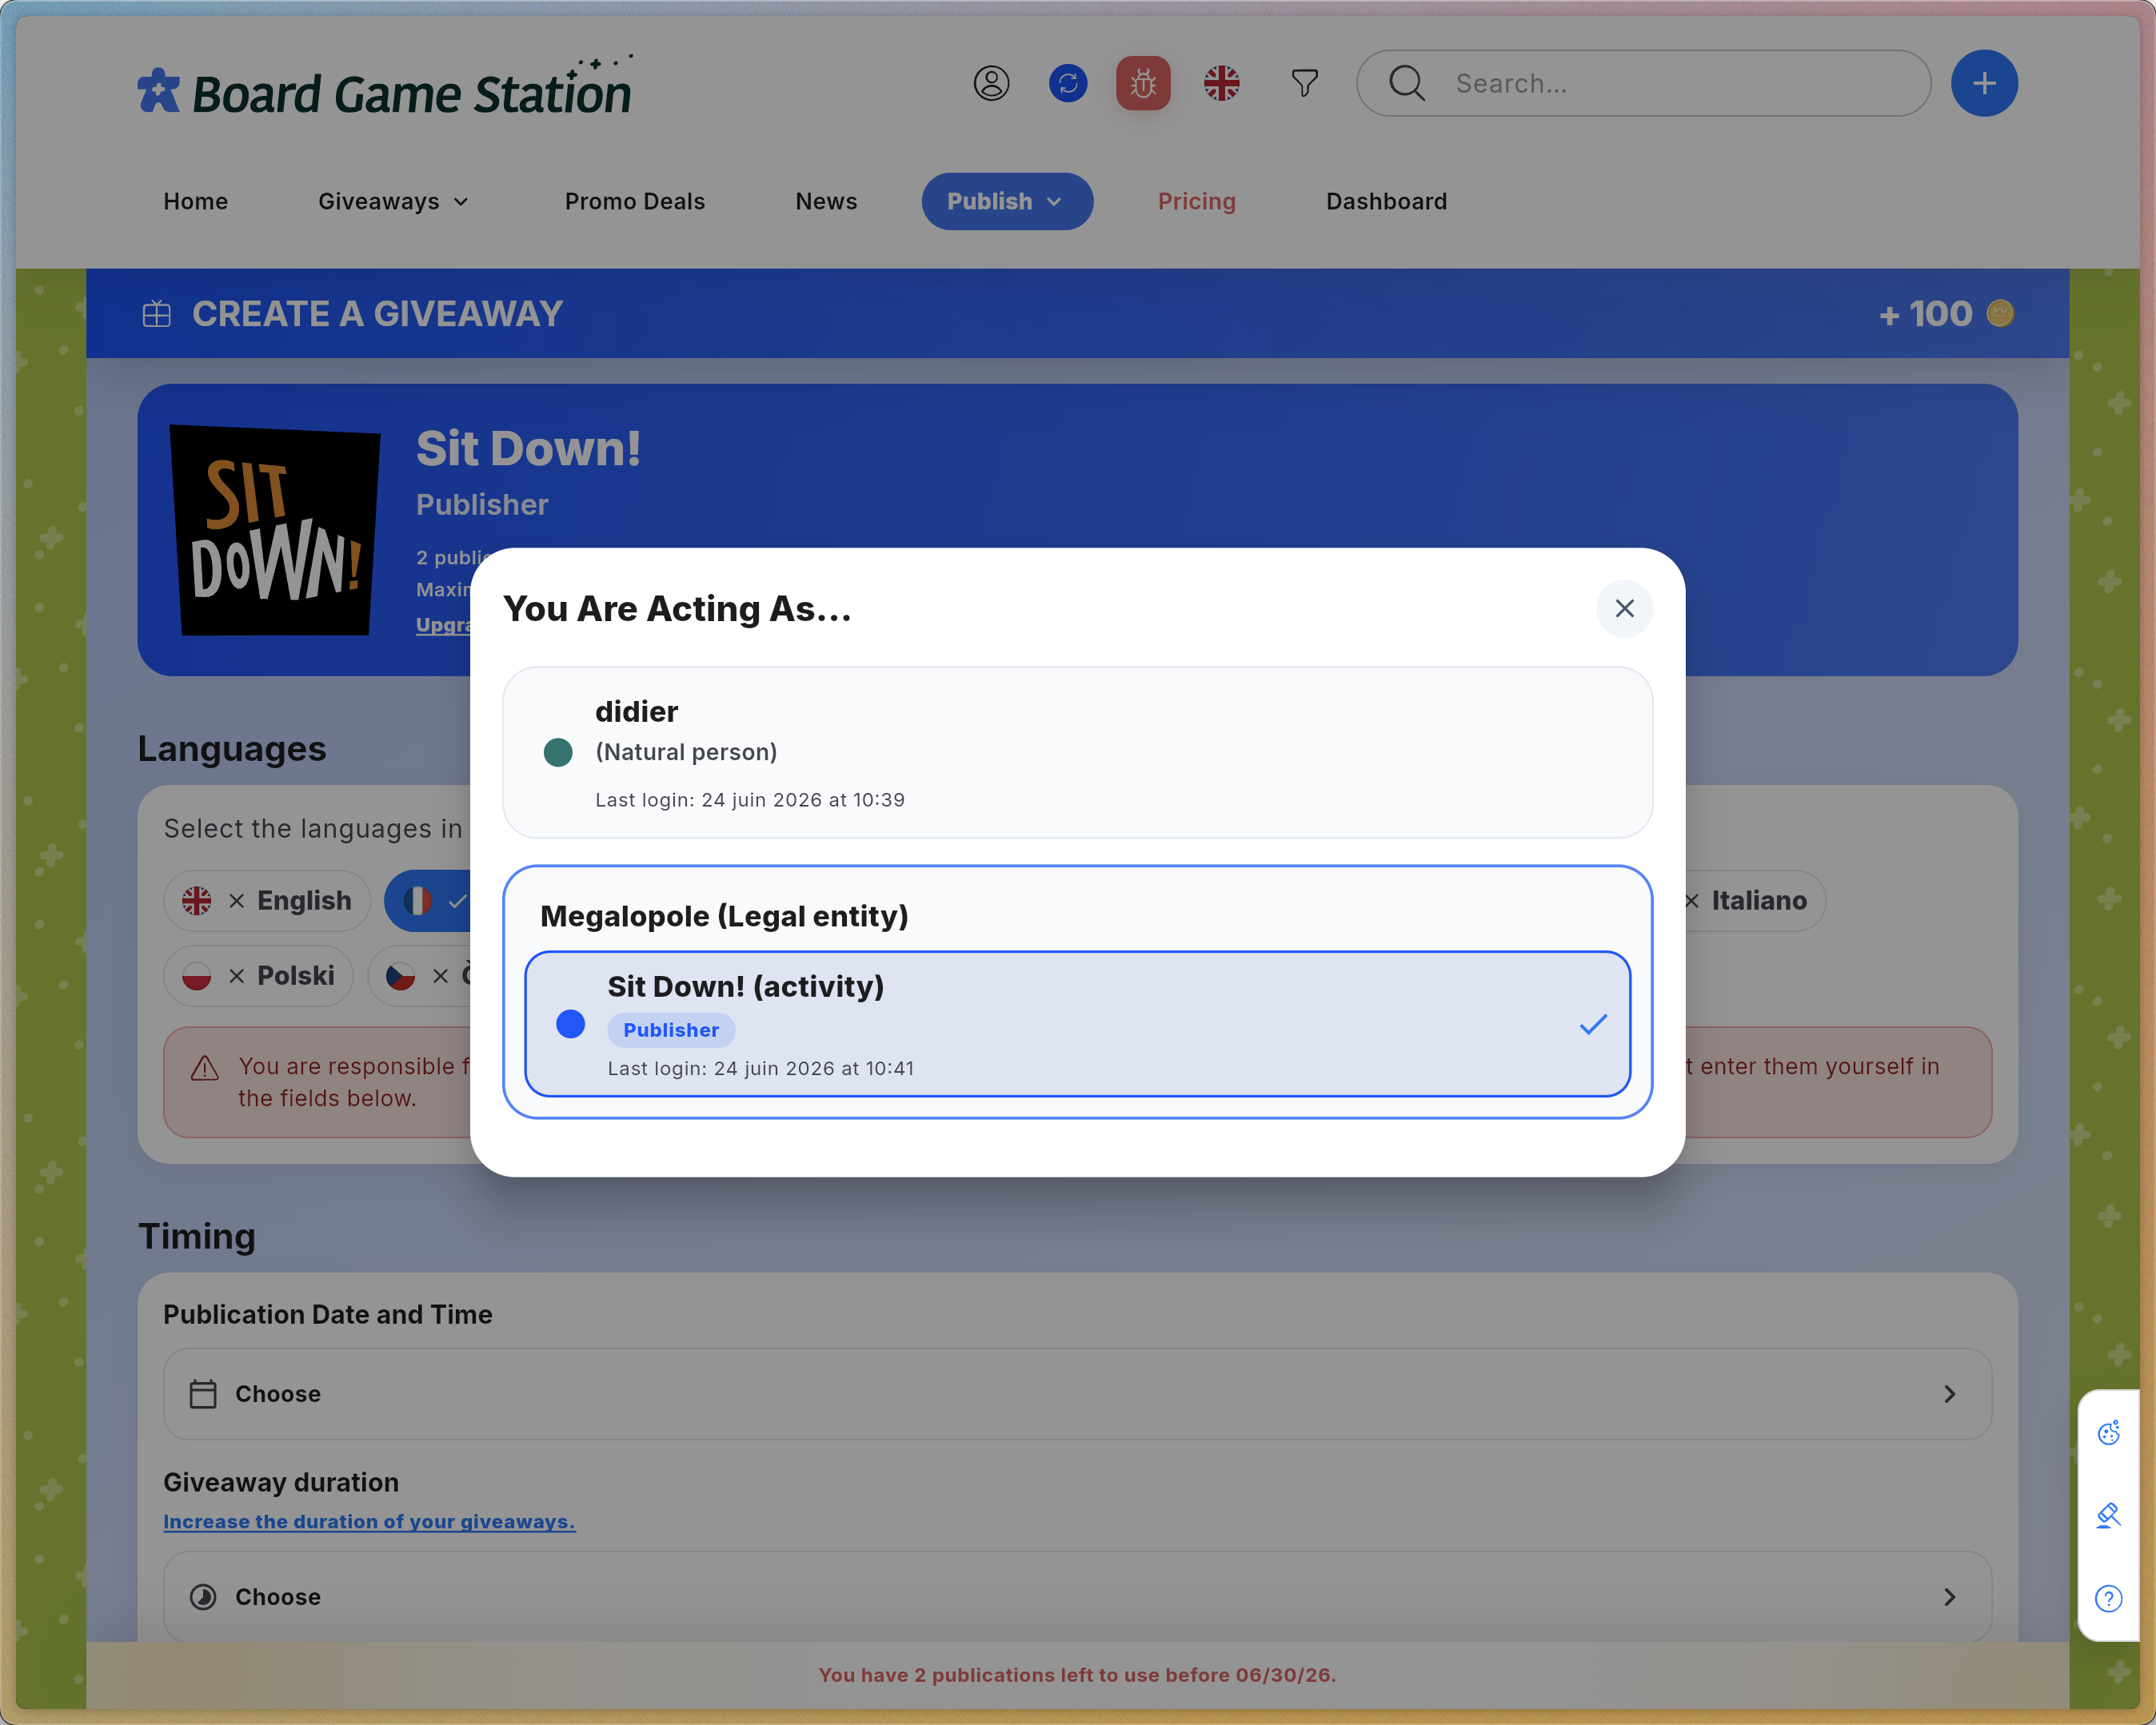2156x1725 pixels.
Task: Click the Languages section heading
Action: pos(232,748)
